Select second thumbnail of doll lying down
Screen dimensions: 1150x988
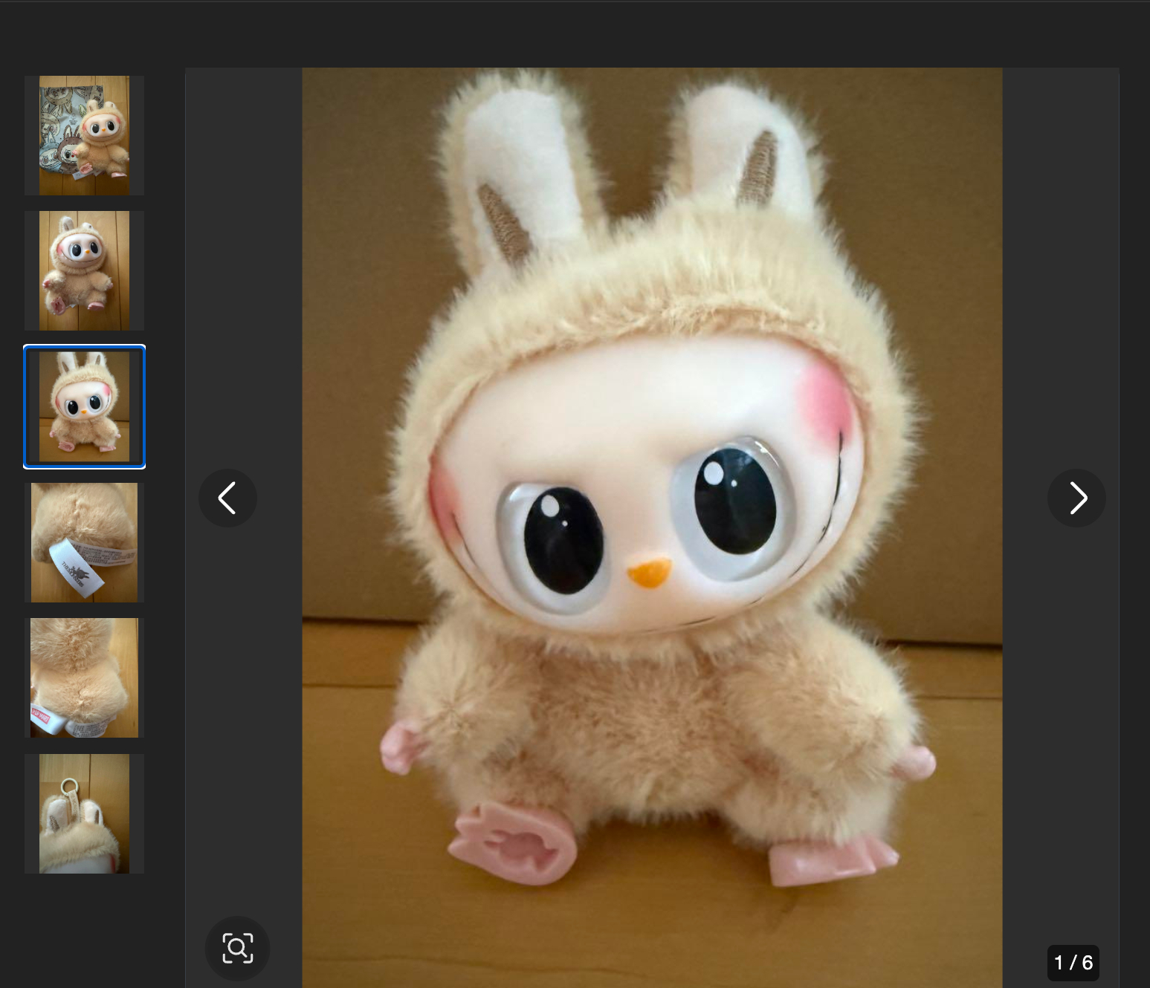[84, 270]
